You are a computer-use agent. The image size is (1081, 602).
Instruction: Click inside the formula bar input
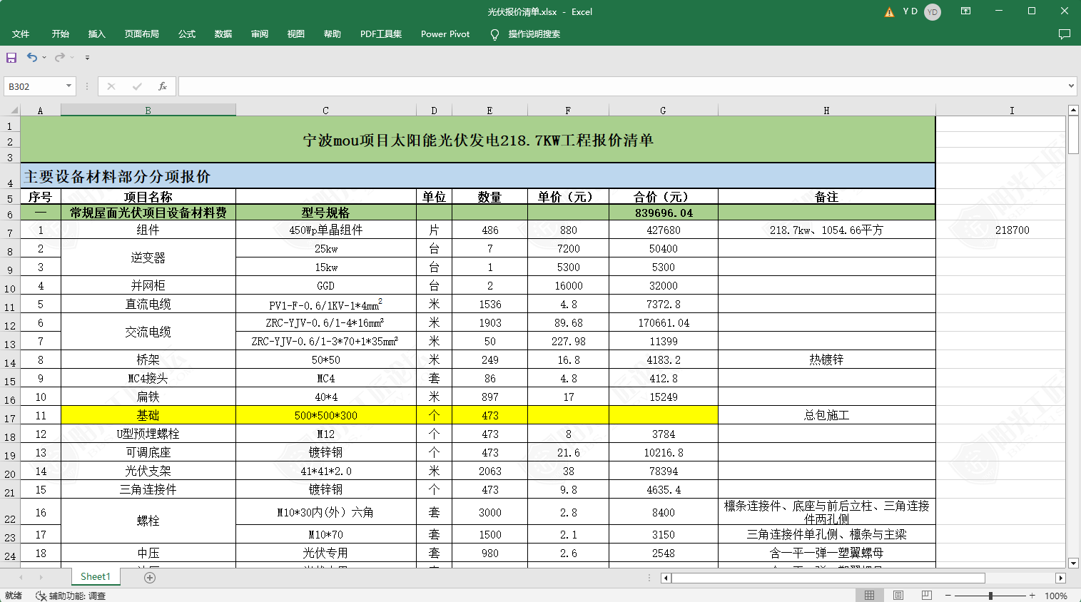[x=621, y=86]
